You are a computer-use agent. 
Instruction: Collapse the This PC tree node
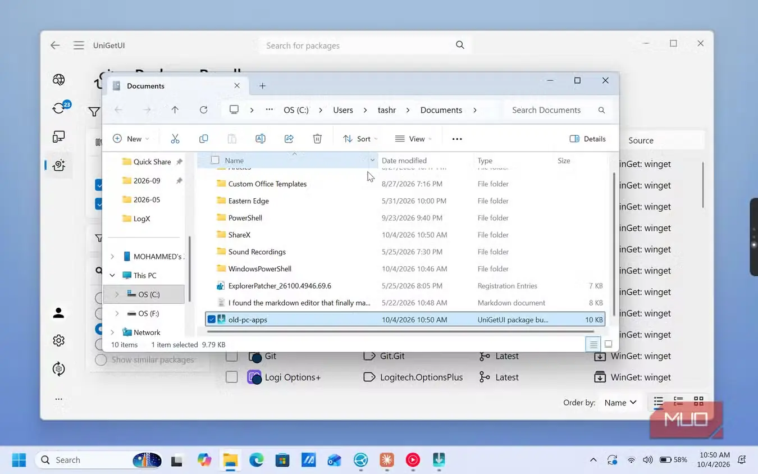tap(112, 275)
